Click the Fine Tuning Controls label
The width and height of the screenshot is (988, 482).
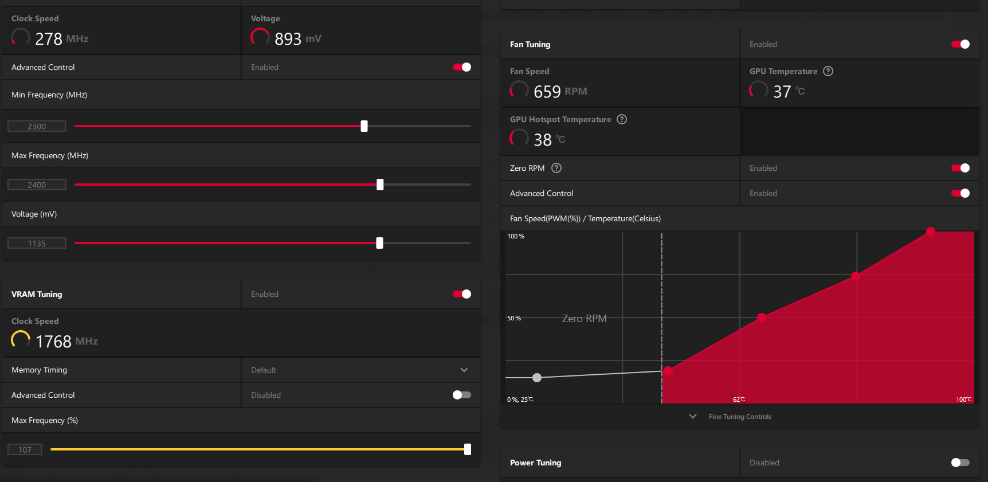(x=740, y=417)
